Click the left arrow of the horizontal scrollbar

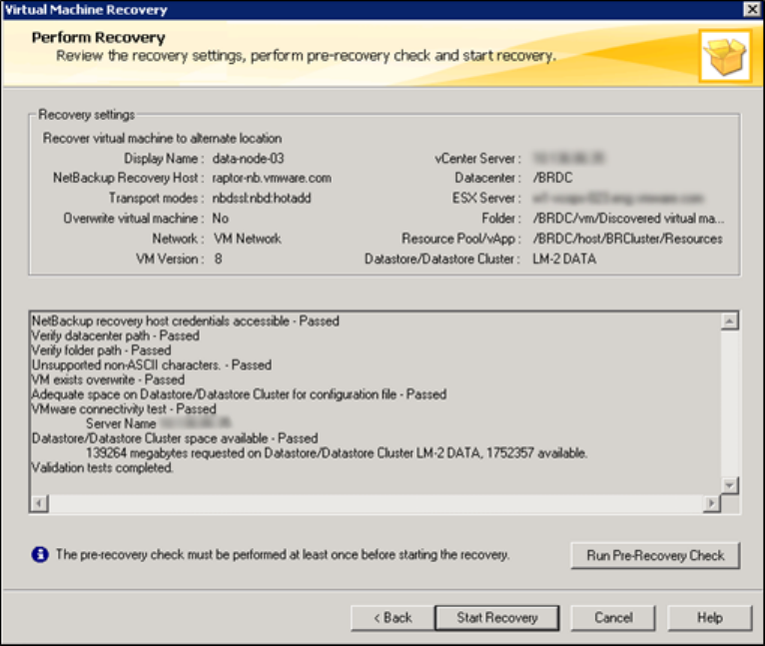point(39,502)
